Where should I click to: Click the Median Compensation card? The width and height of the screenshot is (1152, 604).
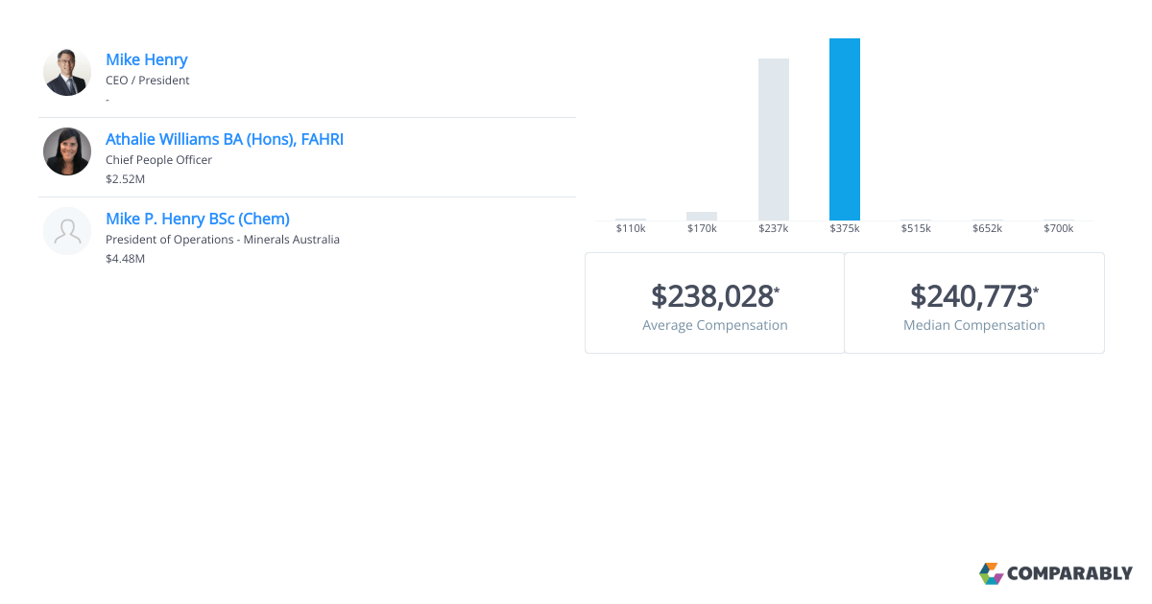point(973,303)
